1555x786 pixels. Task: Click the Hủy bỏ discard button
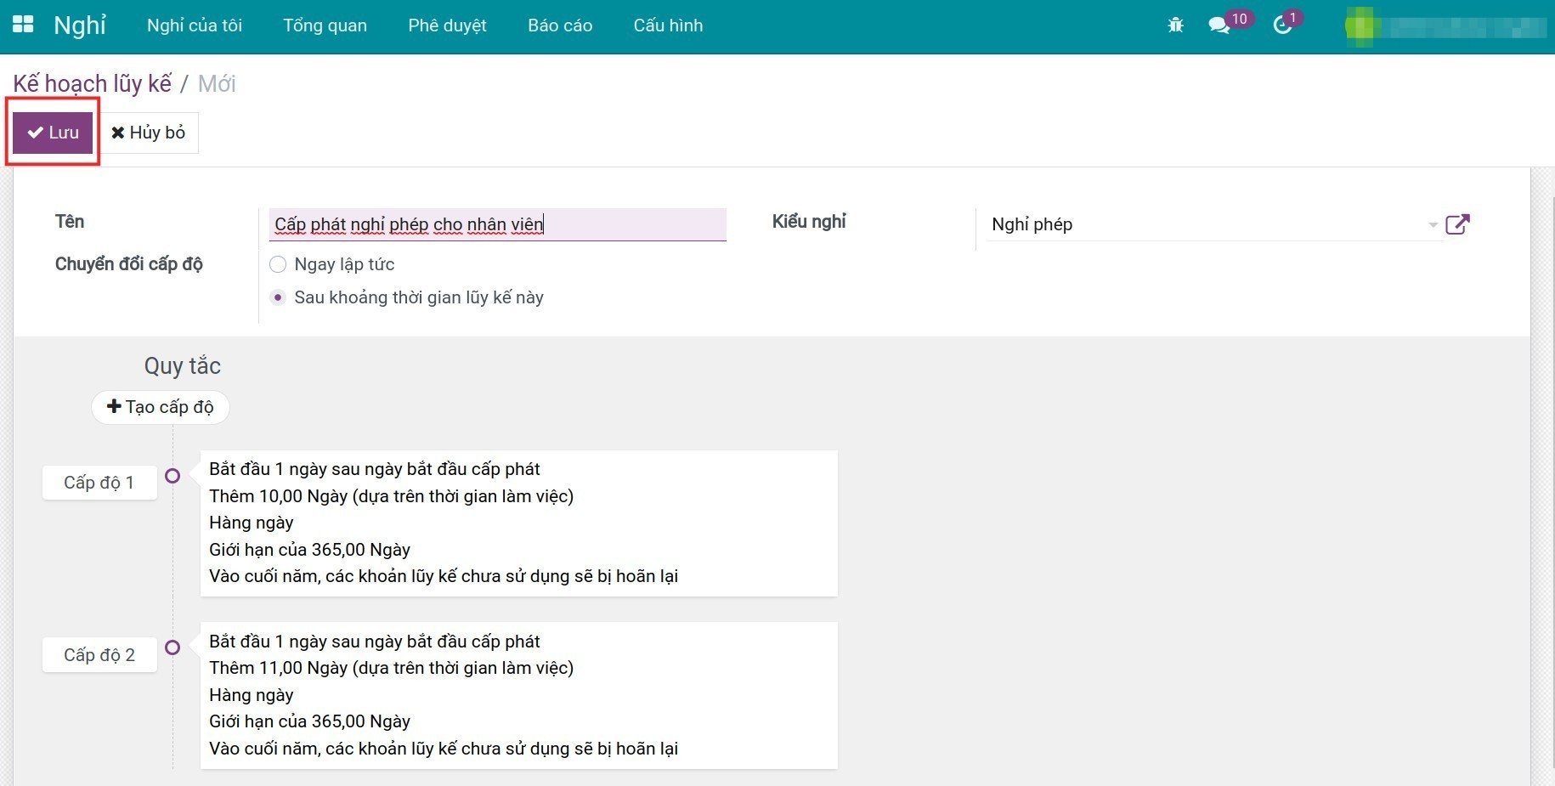[x=149, y=133]
